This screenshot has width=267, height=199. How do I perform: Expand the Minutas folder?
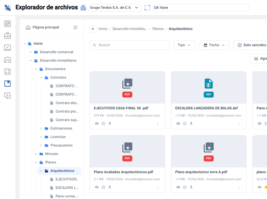coord(36,154)
